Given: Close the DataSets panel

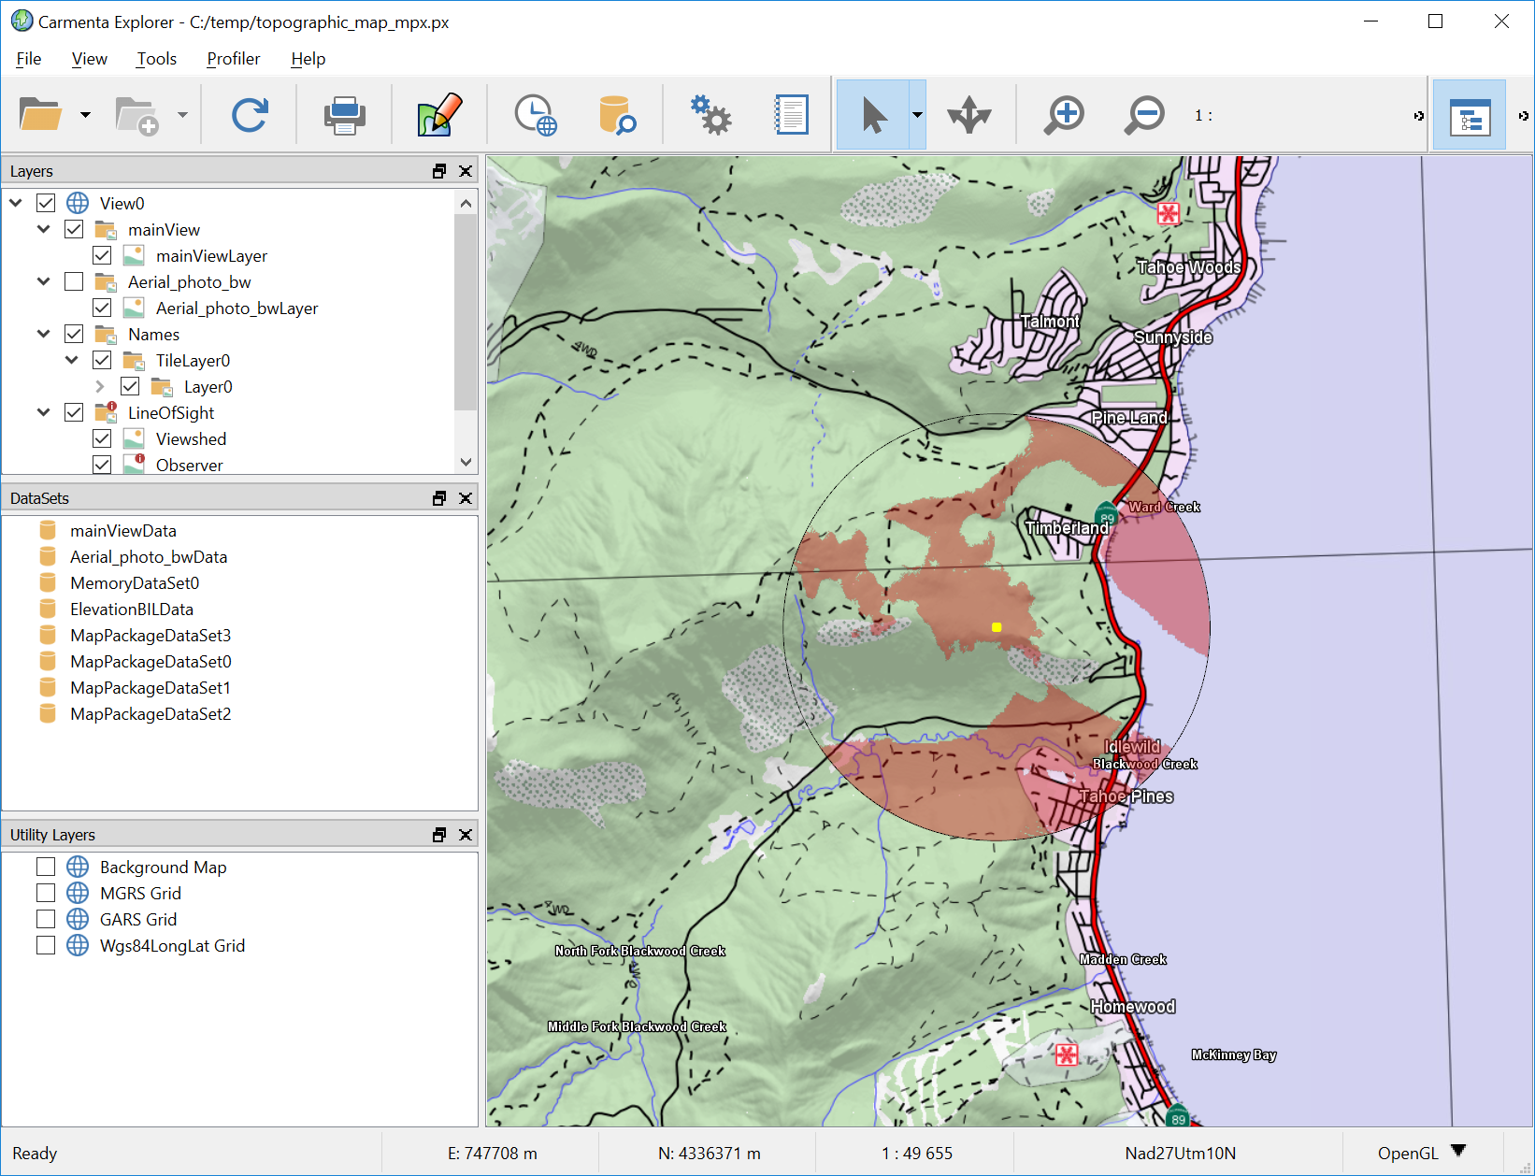Looking at the screenshot, I should [x=466, y=498].
